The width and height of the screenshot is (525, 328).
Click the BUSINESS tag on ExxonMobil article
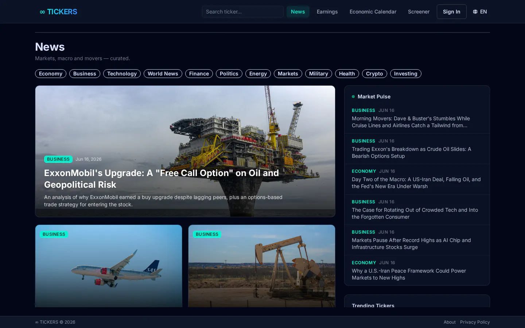coord(58,159)
